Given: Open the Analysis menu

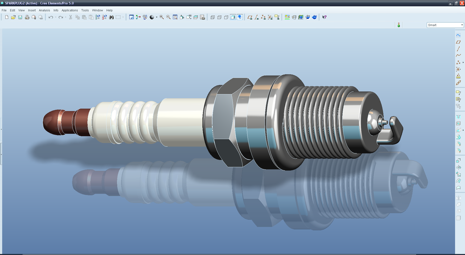Looking at the screenshot, I should coord(45,10).
